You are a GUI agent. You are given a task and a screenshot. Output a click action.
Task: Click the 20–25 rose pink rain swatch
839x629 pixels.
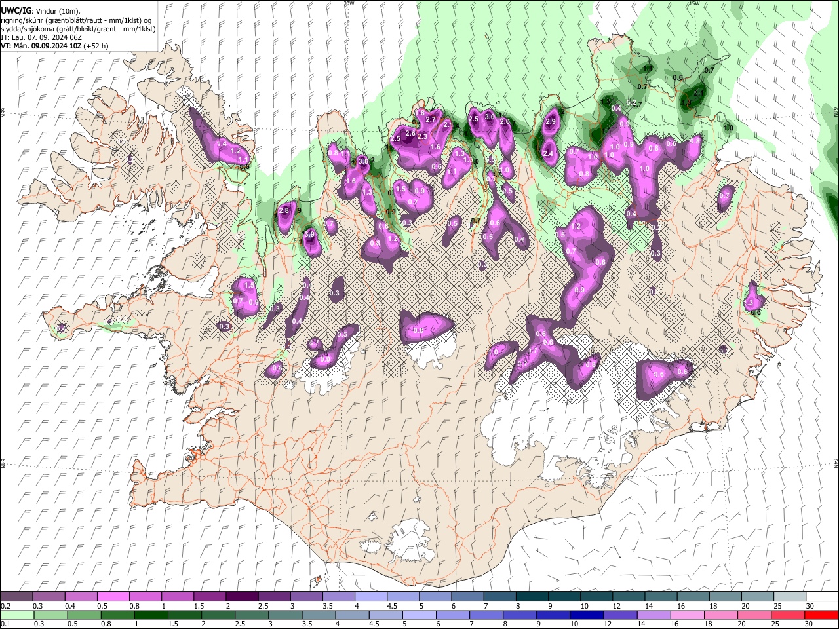755,615
